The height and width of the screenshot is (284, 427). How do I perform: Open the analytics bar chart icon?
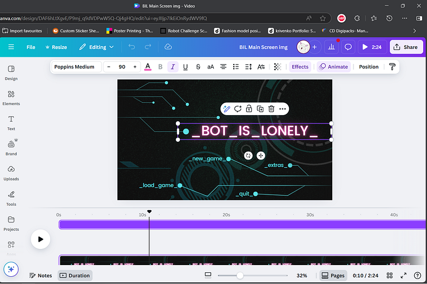(x=332, y=47)
